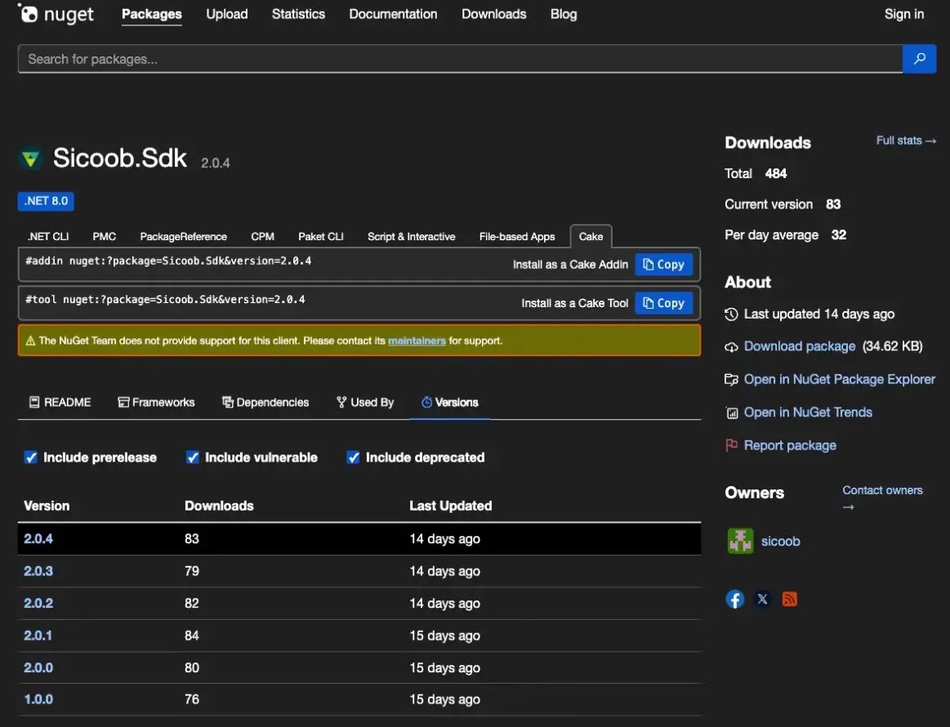Click the sicoob owner avatar
The image size is (950, 727).
point(740,541)
